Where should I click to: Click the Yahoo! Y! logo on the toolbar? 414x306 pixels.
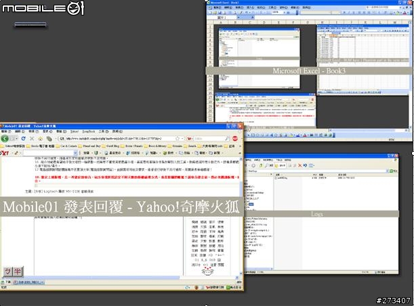5,153
